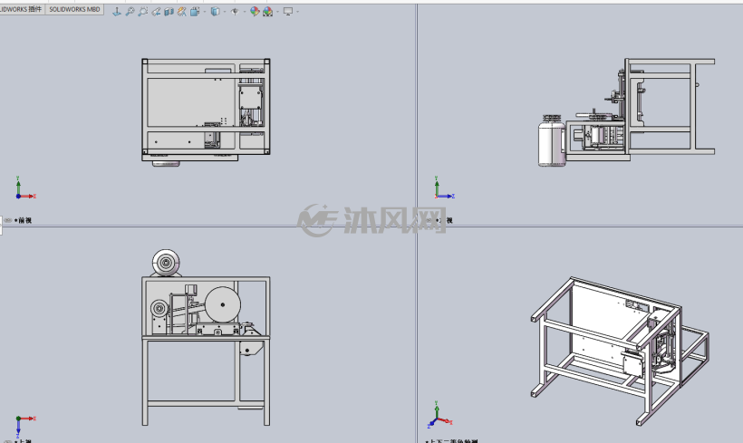Viewport: 743px width, 443px height.
Task: Click the Apply Scene icon
Action: 267,12
